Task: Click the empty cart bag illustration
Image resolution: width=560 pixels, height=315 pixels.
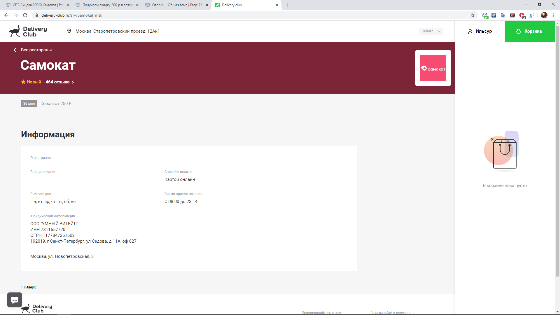Action: [501, 151]
